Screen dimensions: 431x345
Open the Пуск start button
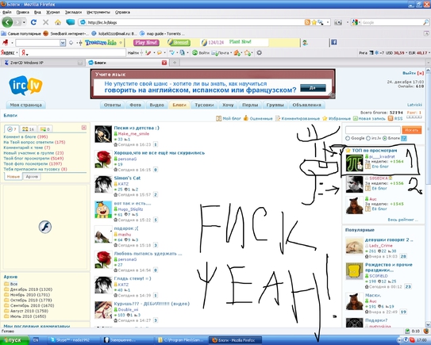coord(14,340)
